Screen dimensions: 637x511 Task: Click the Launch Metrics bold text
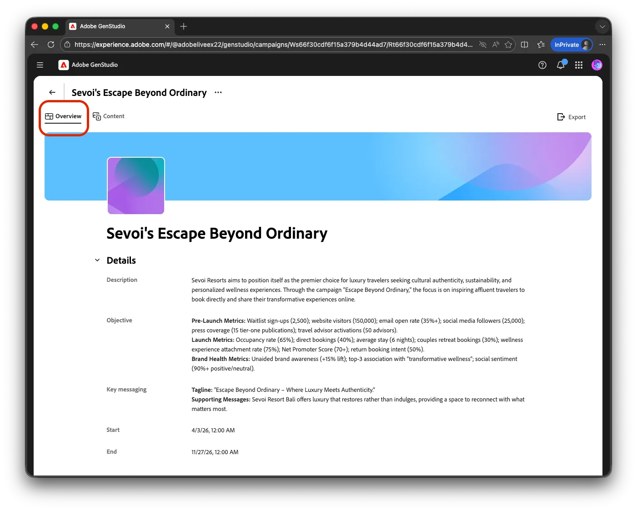coord(213,340)
